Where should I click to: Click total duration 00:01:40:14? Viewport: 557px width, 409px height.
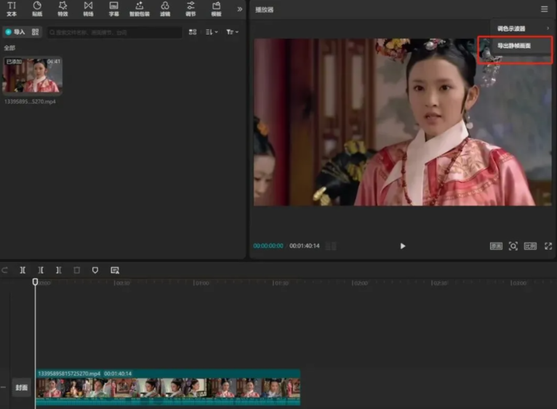(x=305, y=245)
